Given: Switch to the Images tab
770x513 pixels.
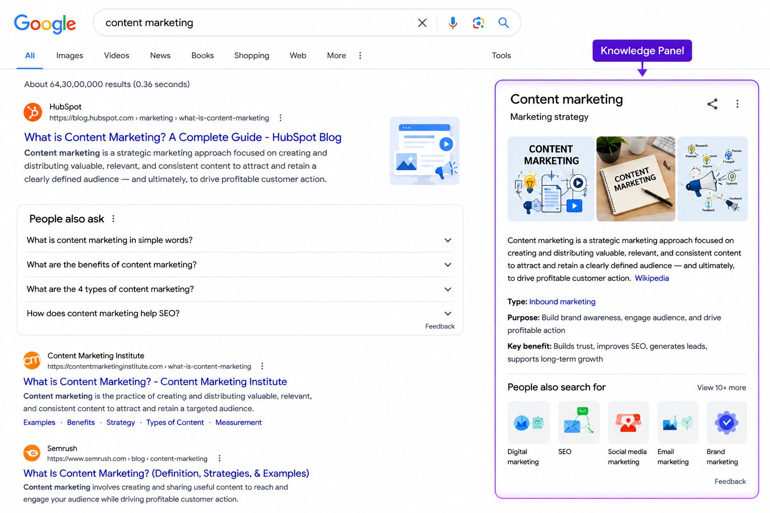Looking at the screenshot, I should pyautogui.click(x=70, y=56).
